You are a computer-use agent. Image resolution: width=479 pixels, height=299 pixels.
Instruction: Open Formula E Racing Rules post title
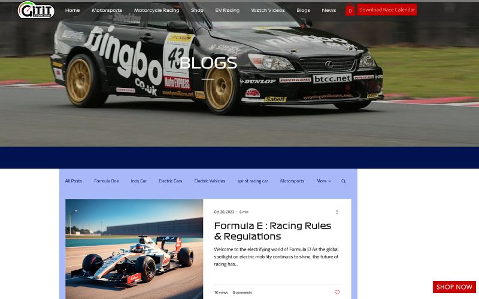point(272,231)
